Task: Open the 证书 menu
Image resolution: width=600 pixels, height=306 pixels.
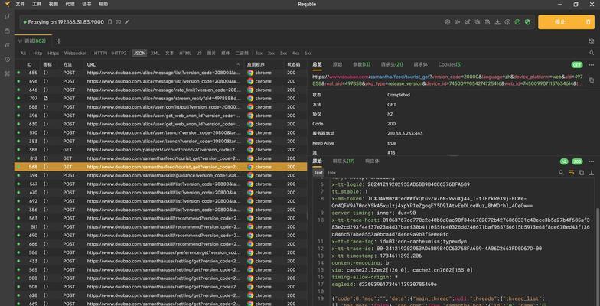Action: click(86, 5)
